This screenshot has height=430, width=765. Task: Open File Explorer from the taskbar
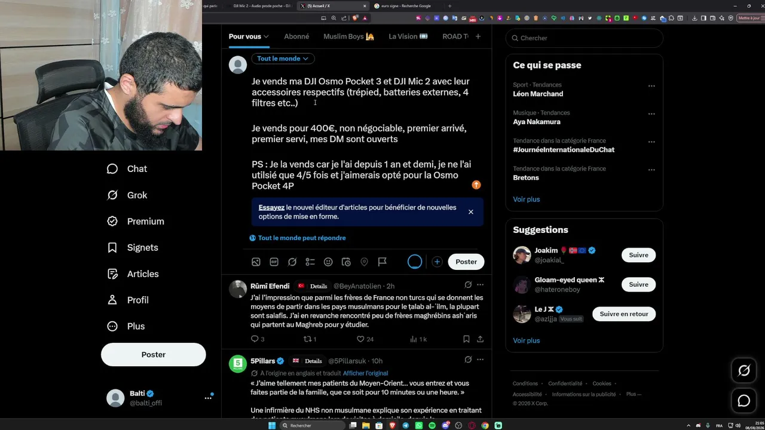point(366,425)
